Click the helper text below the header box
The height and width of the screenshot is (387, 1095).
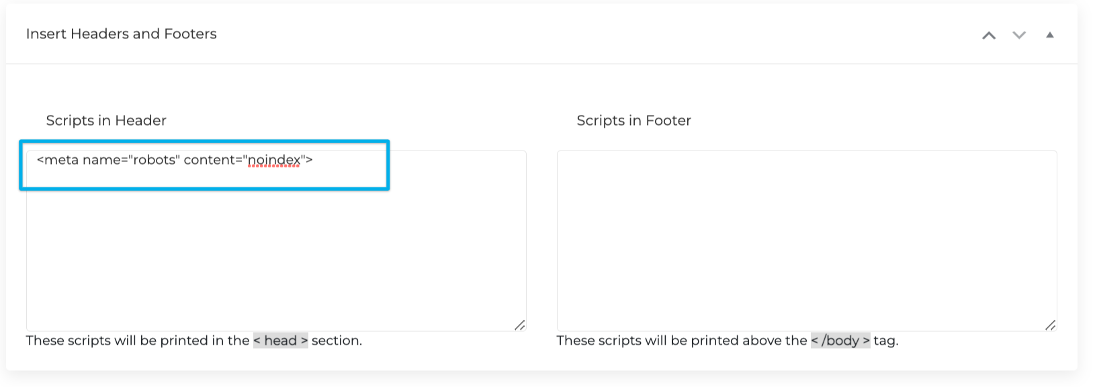[195, 341]
